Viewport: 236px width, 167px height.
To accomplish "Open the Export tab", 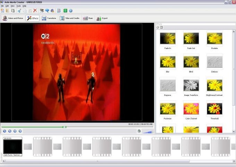I will (102, 18).
